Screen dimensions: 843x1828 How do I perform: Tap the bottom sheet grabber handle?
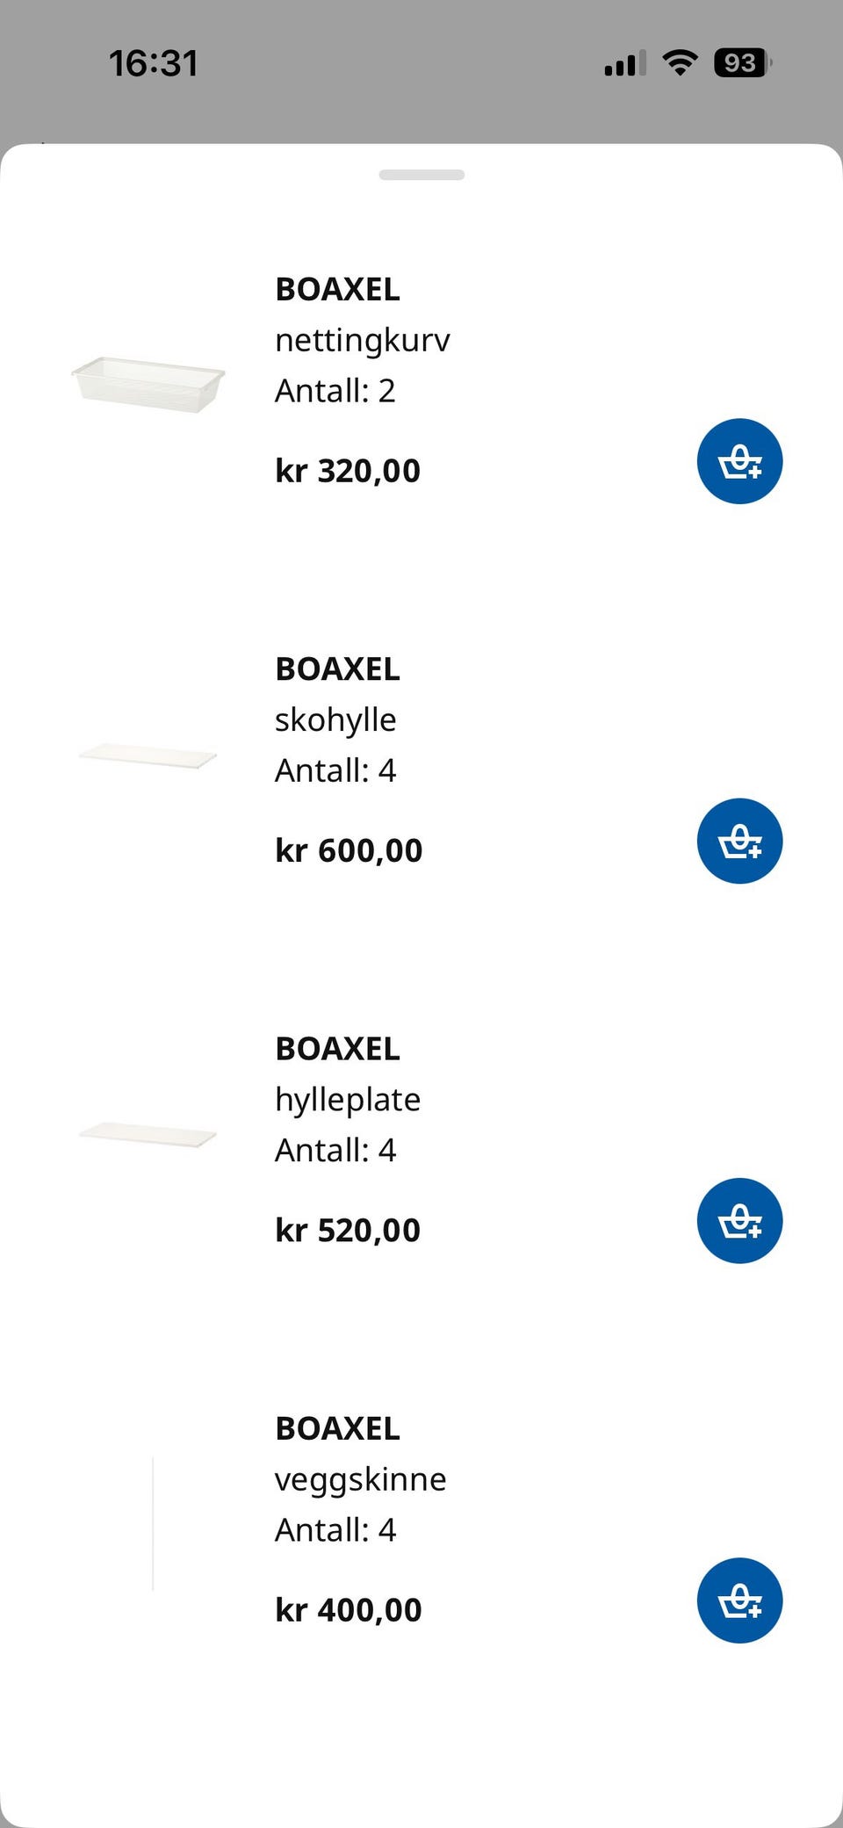coord(421,175)
